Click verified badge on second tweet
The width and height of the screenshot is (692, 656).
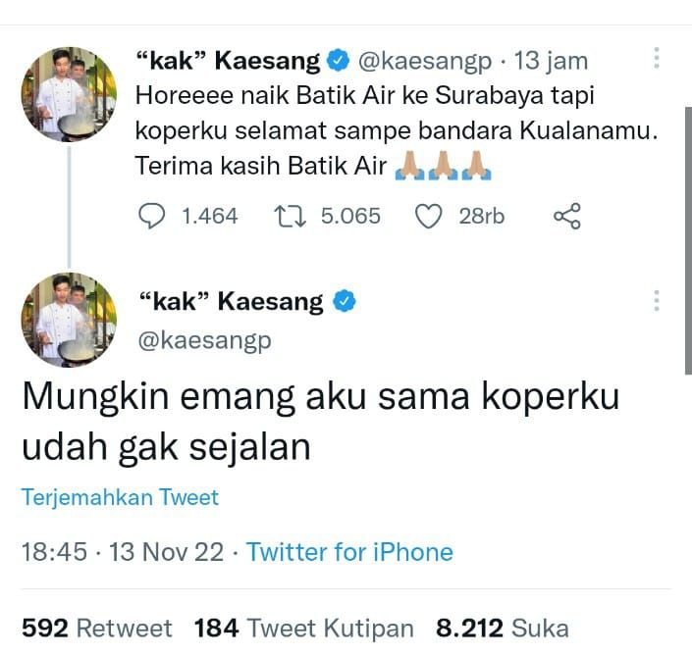click(x=342, y=301)
